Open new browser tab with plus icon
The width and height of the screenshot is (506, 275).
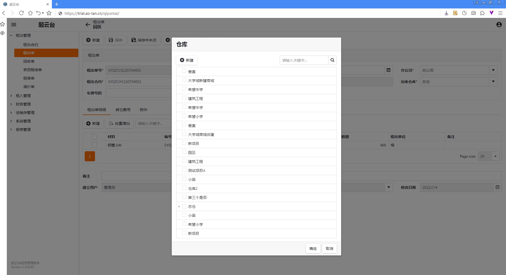point(57,4)
